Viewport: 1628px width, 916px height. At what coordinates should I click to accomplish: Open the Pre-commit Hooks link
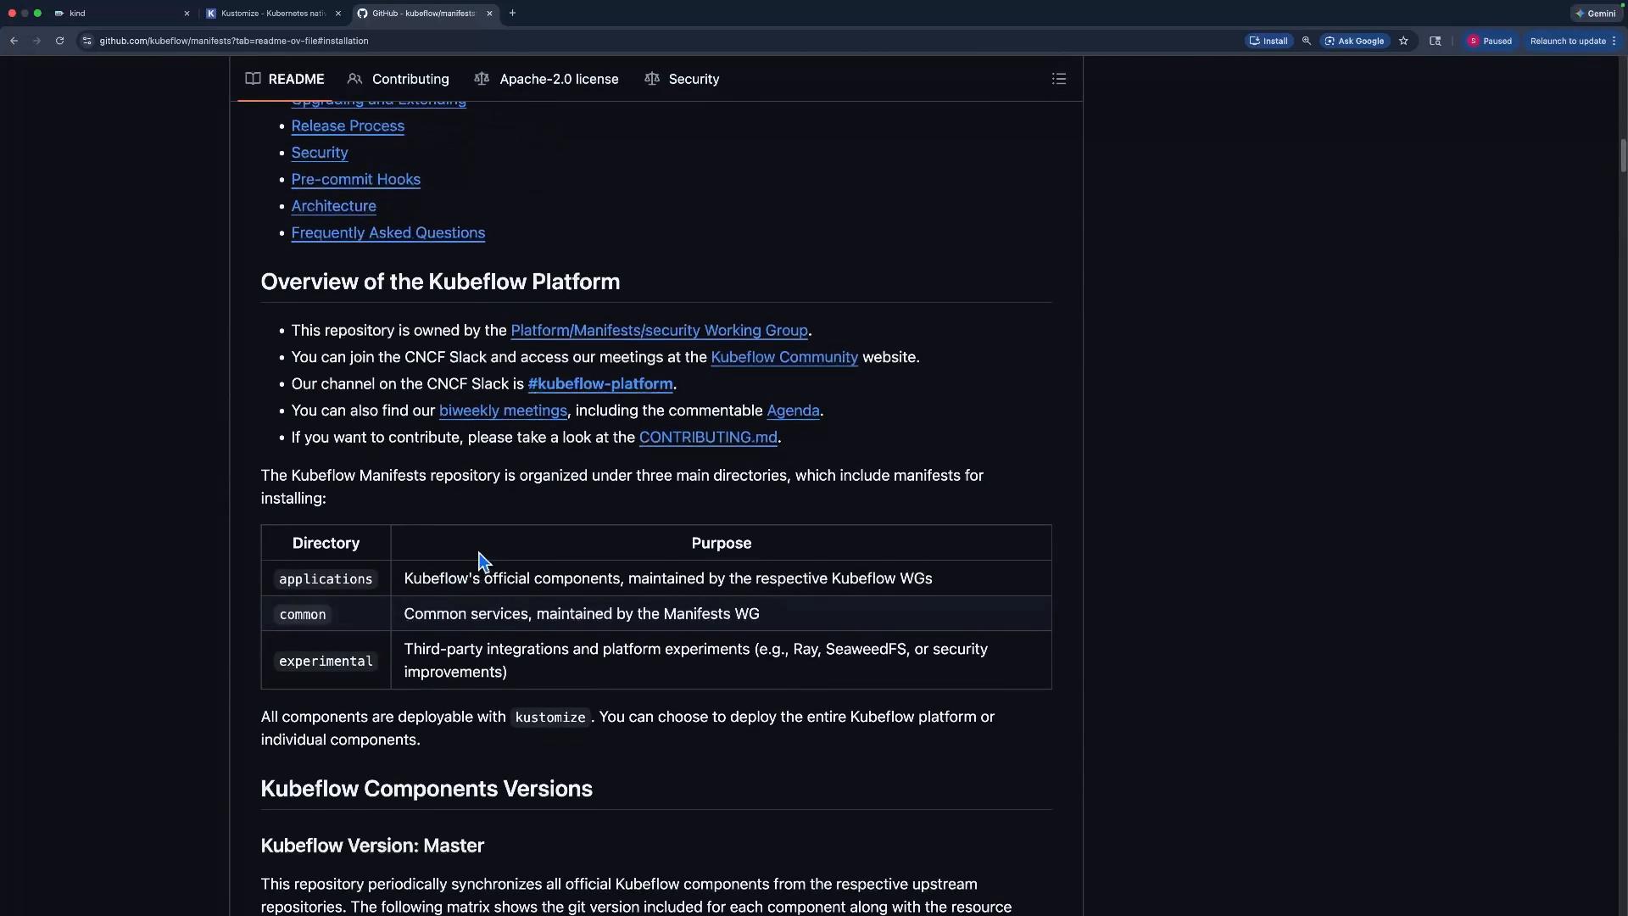[x=355, y=179]
